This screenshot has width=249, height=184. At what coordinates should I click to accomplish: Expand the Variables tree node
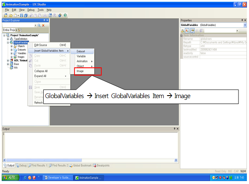point(11,53)
